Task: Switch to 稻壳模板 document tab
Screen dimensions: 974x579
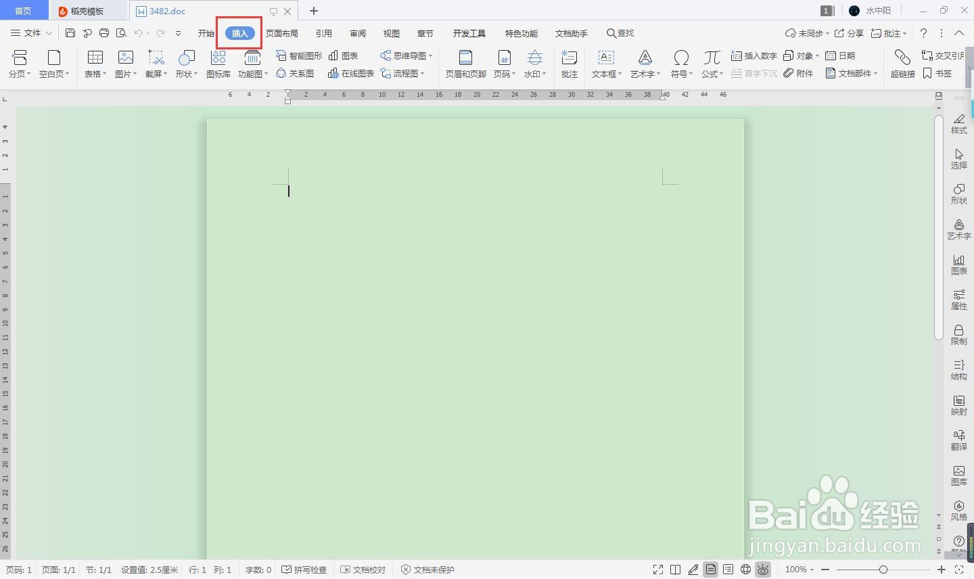Action: [x=88, y=11]
